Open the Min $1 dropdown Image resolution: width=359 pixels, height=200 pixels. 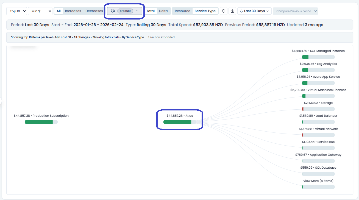[40, 11]
